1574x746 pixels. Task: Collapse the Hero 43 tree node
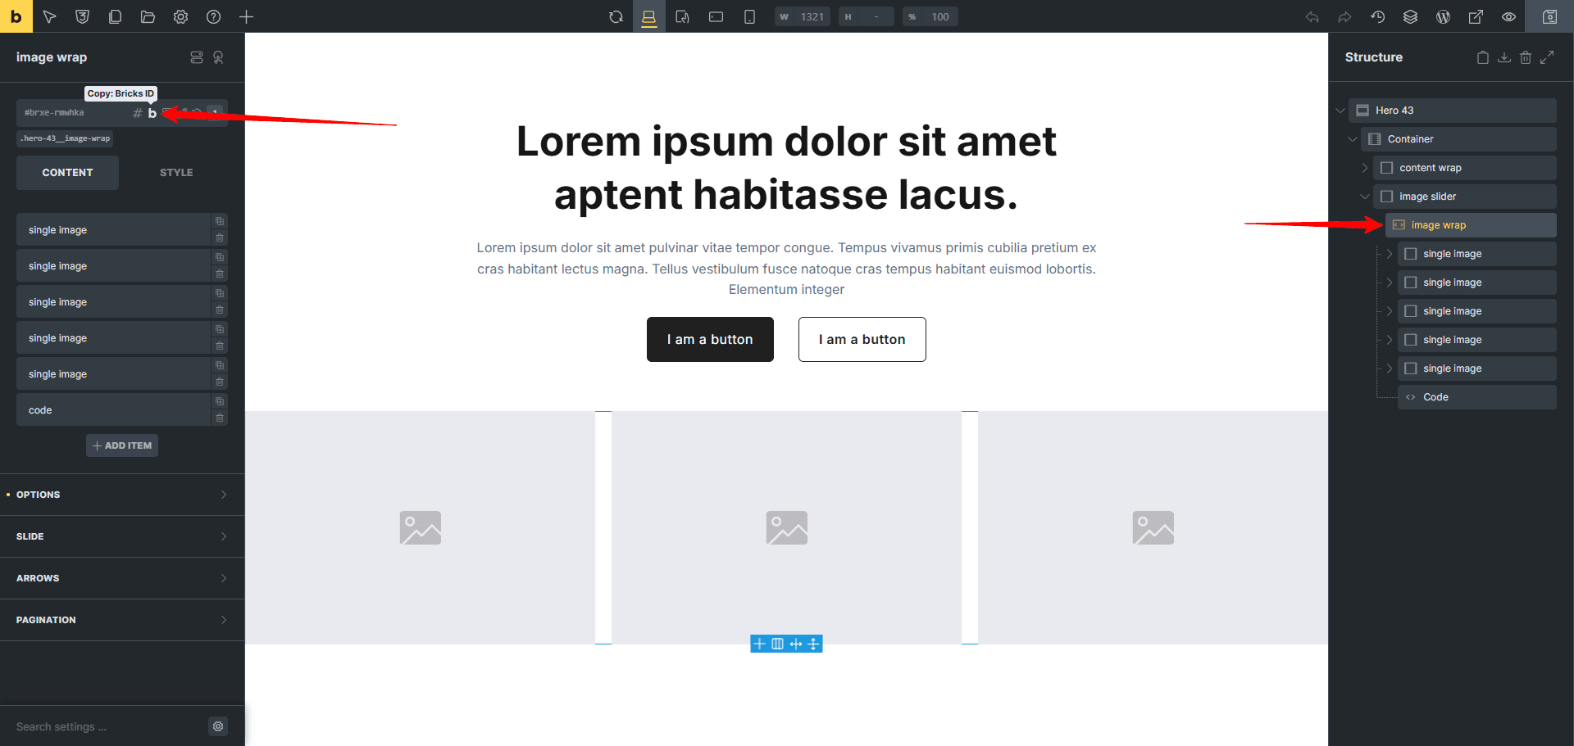pyautogui.click(x=1340, y=111)
